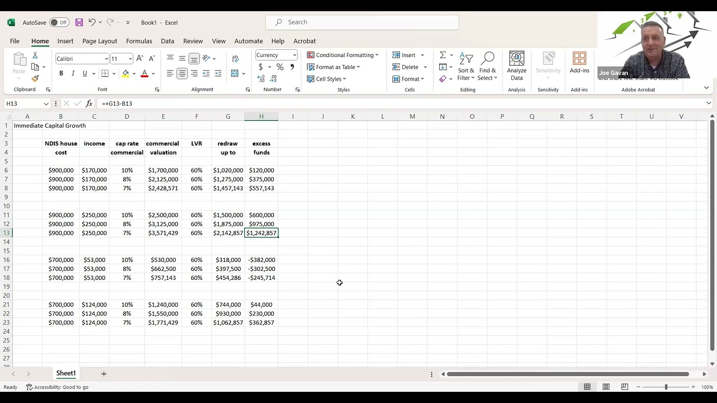Toggle AutoSave switch

pos(59,22)
